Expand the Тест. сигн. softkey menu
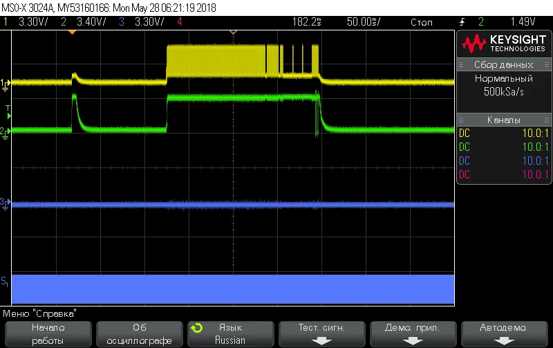 pyautogui.click(x=321, y=334)
